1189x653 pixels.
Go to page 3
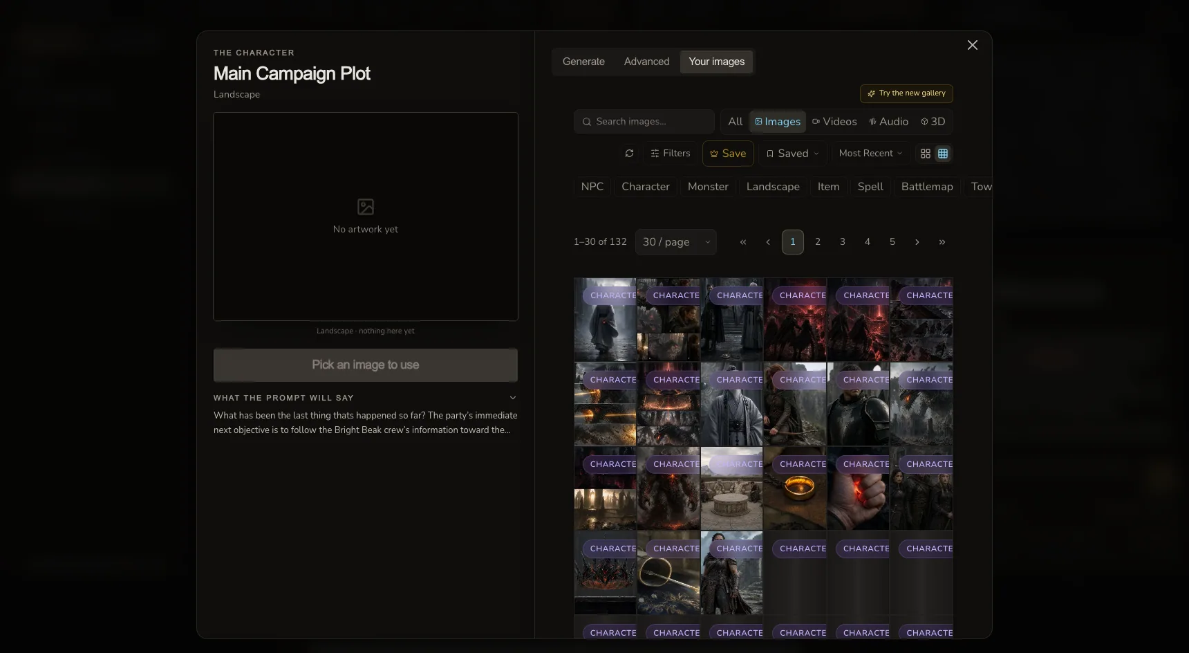click(843, 242)
